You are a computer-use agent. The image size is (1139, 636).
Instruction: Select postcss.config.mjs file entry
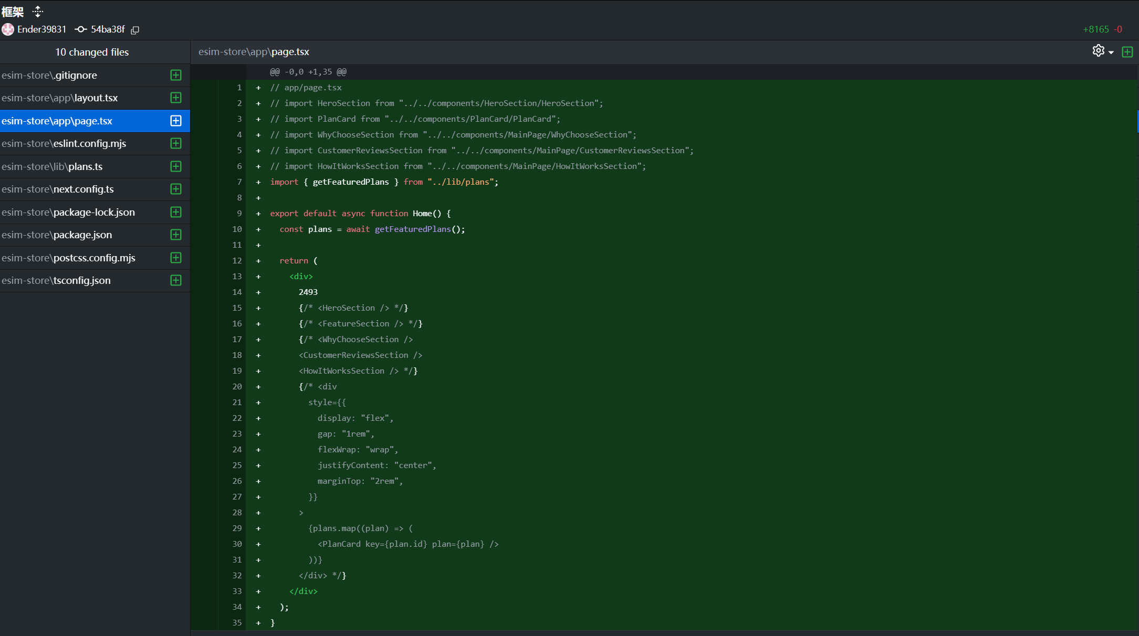click(79, 258)
